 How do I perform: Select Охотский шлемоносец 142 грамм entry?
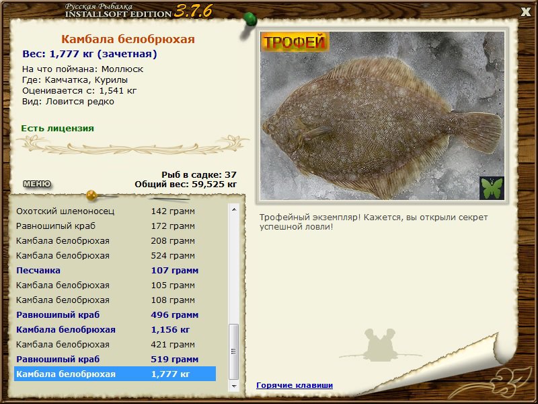coord(115,211)
